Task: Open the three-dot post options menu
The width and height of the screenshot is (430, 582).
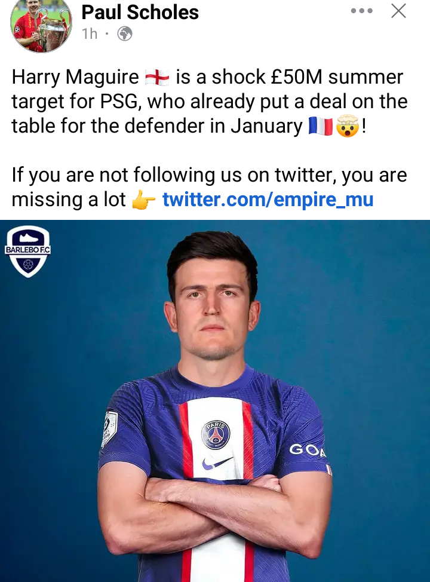Action: click(x=362, y=11)
